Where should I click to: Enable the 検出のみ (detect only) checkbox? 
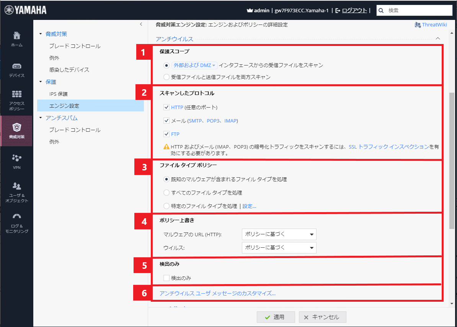pyautogui.click(x=166, y=278)
